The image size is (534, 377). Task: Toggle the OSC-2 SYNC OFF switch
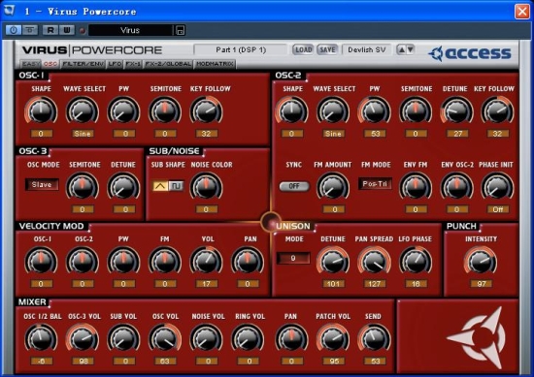tap(294, 186)
